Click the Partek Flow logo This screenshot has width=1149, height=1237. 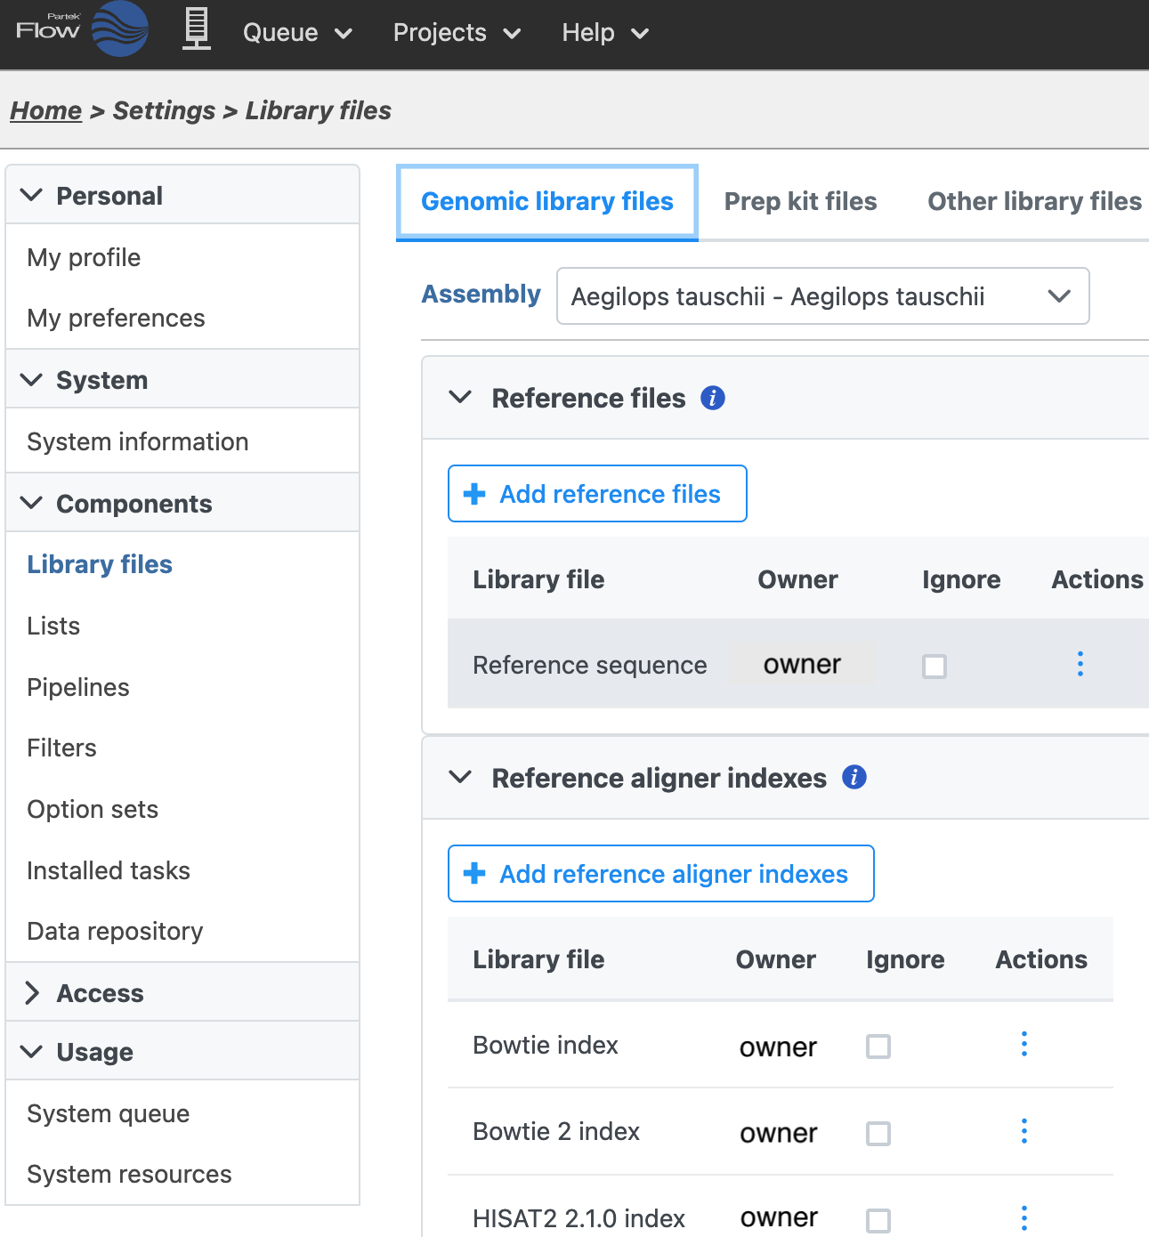pyautogui.click(x=82, y=30)
